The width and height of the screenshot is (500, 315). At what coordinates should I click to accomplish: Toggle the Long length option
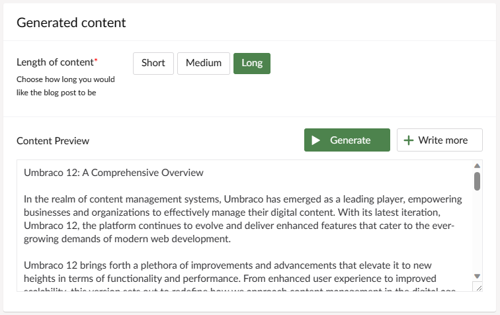(252, 63)
